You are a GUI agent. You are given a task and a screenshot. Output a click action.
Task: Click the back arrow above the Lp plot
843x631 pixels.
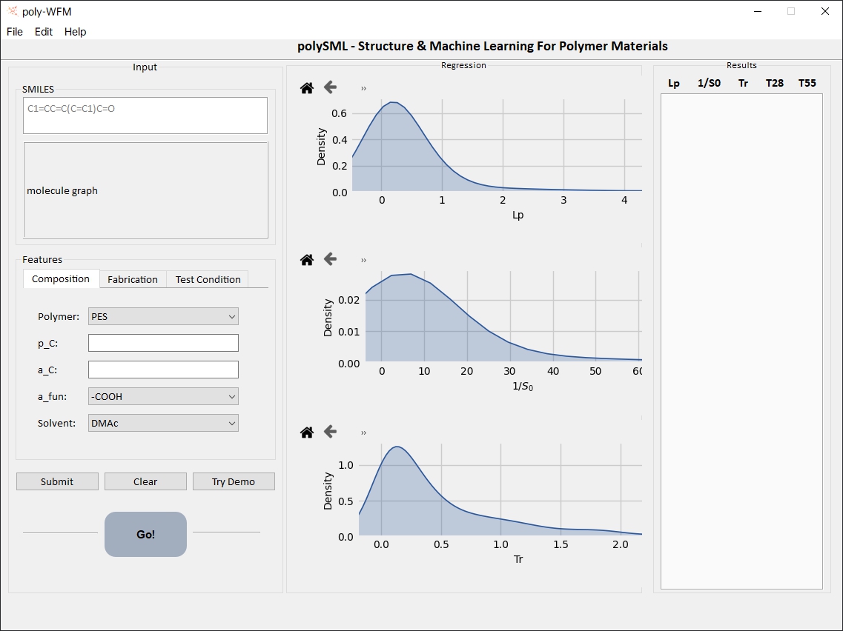tap(330, 87)
